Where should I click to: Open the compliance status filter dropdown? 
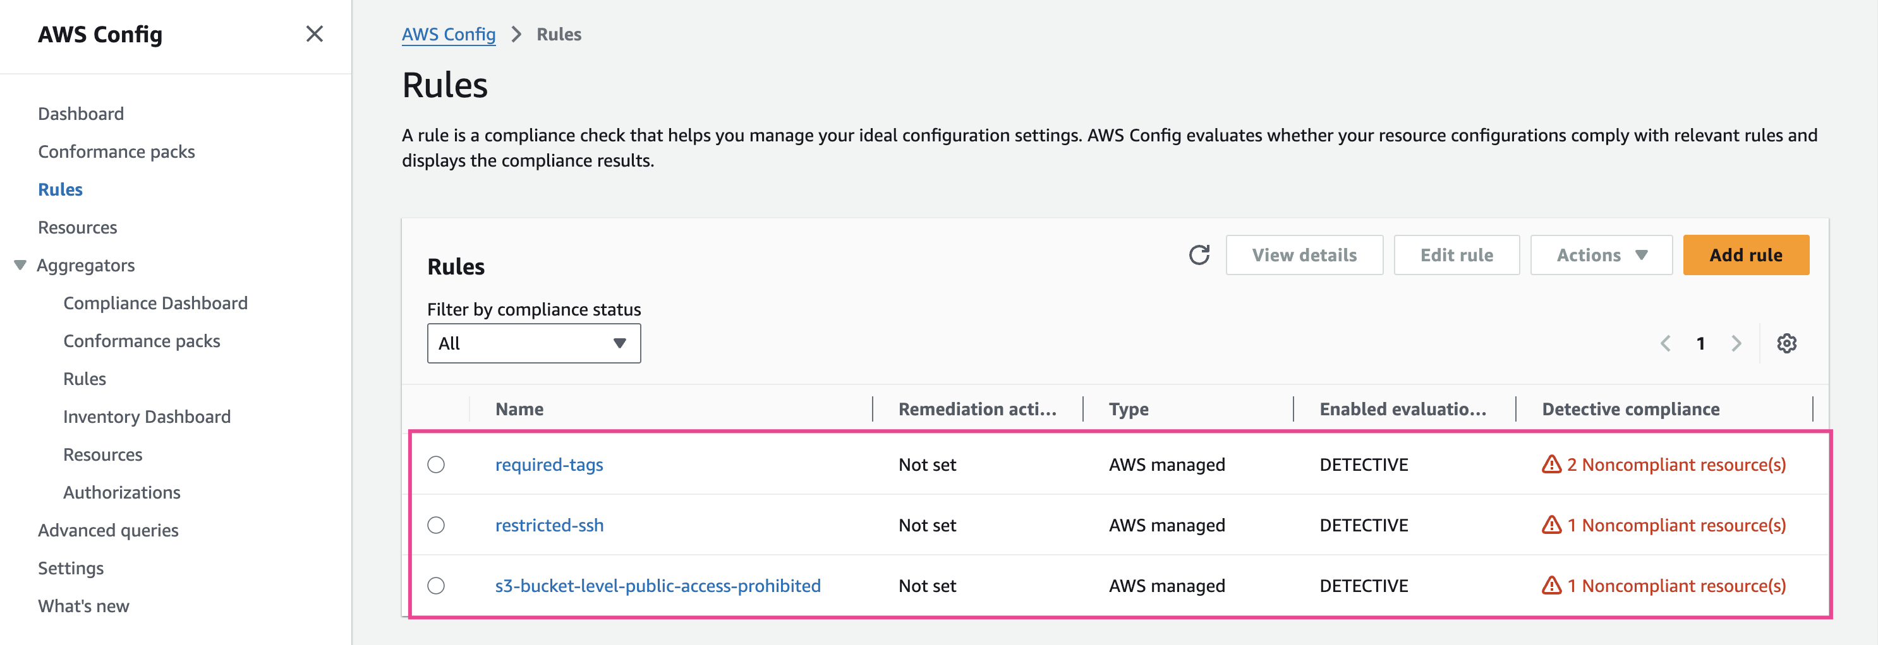coord(533,343)
